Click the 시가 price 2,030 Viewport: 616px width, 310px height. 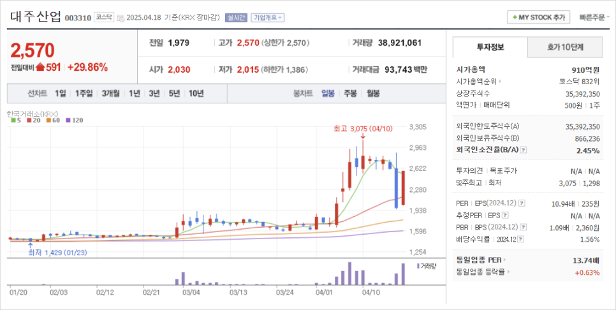(x=179, y=70)
